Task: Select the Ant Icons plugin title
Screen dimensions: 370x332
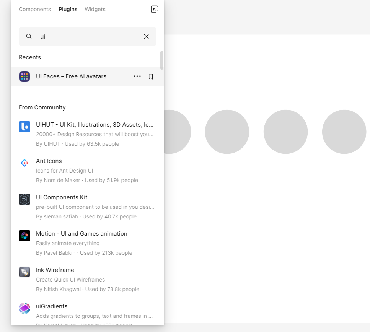Action: (49, 161)
